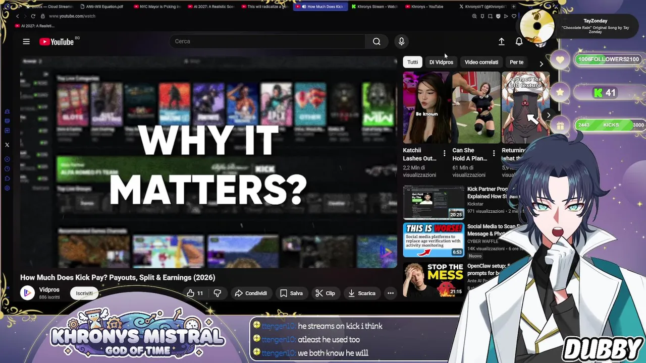Open AI 2027 bookmark in bookmarks bar
This screenshot has width=646, height=363.
click(35, 26)
